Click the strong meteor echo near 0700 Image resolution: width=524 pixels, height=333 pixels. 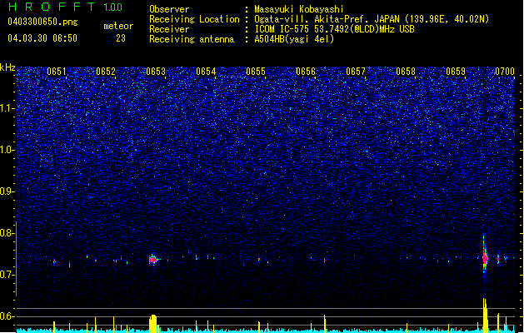click(485, 257)
